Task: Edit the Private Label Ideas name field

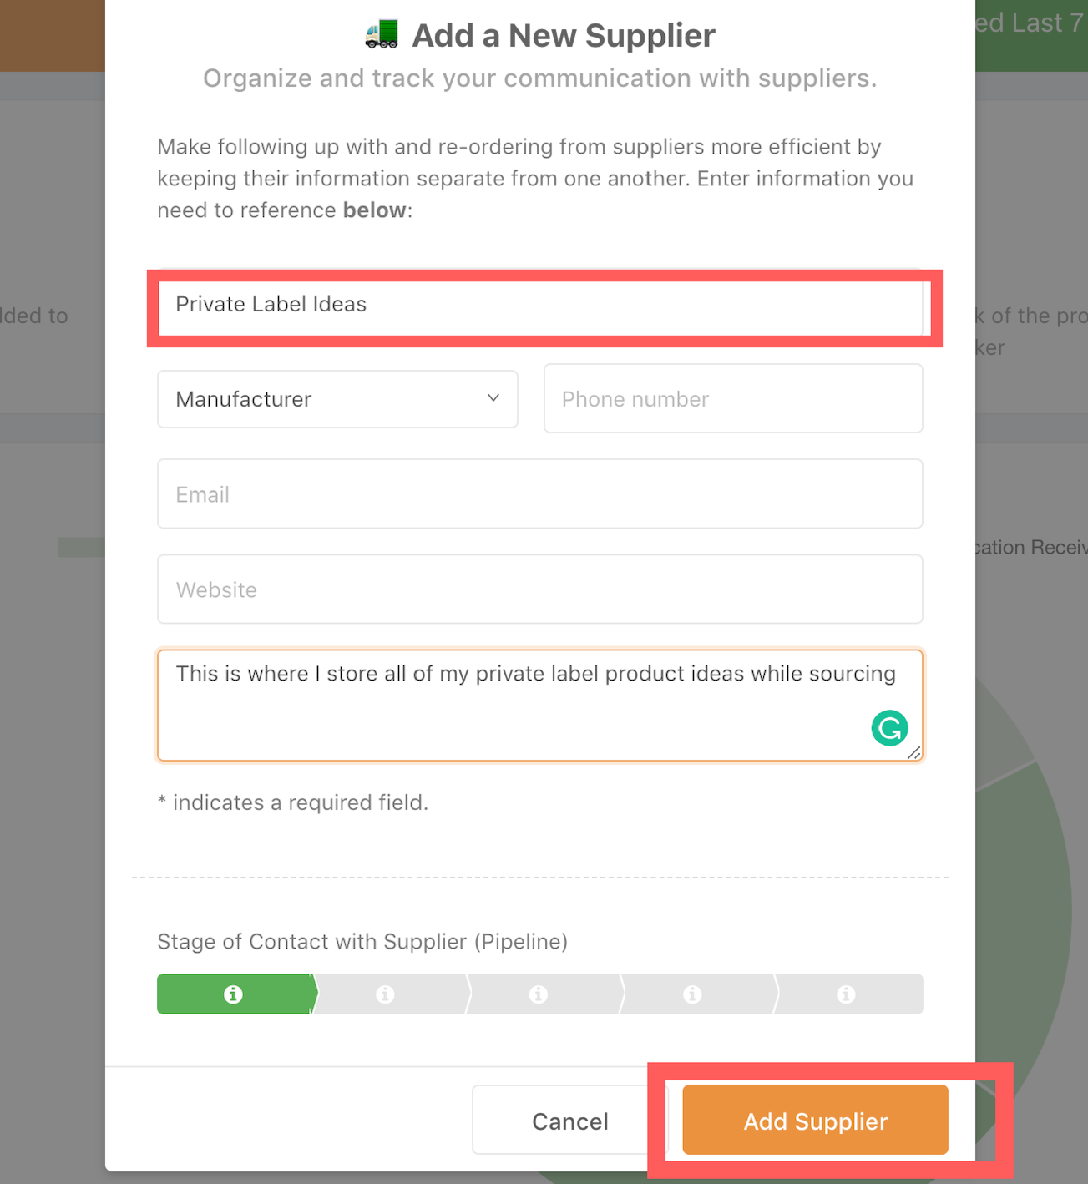Action: (539, 305)
